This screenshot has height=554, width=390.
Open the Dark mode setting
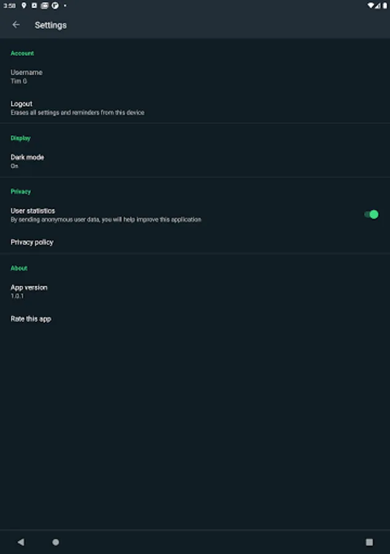27,161
